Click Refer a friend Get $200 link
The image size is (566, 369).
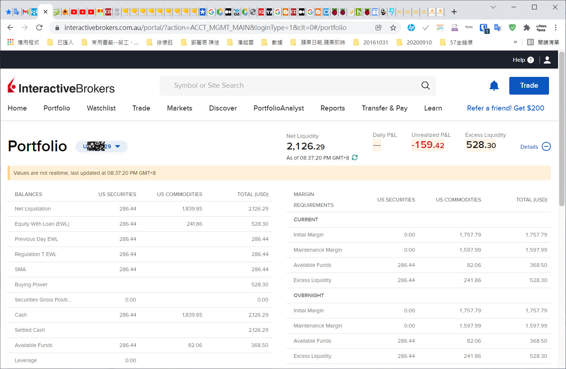click(505, 108)
